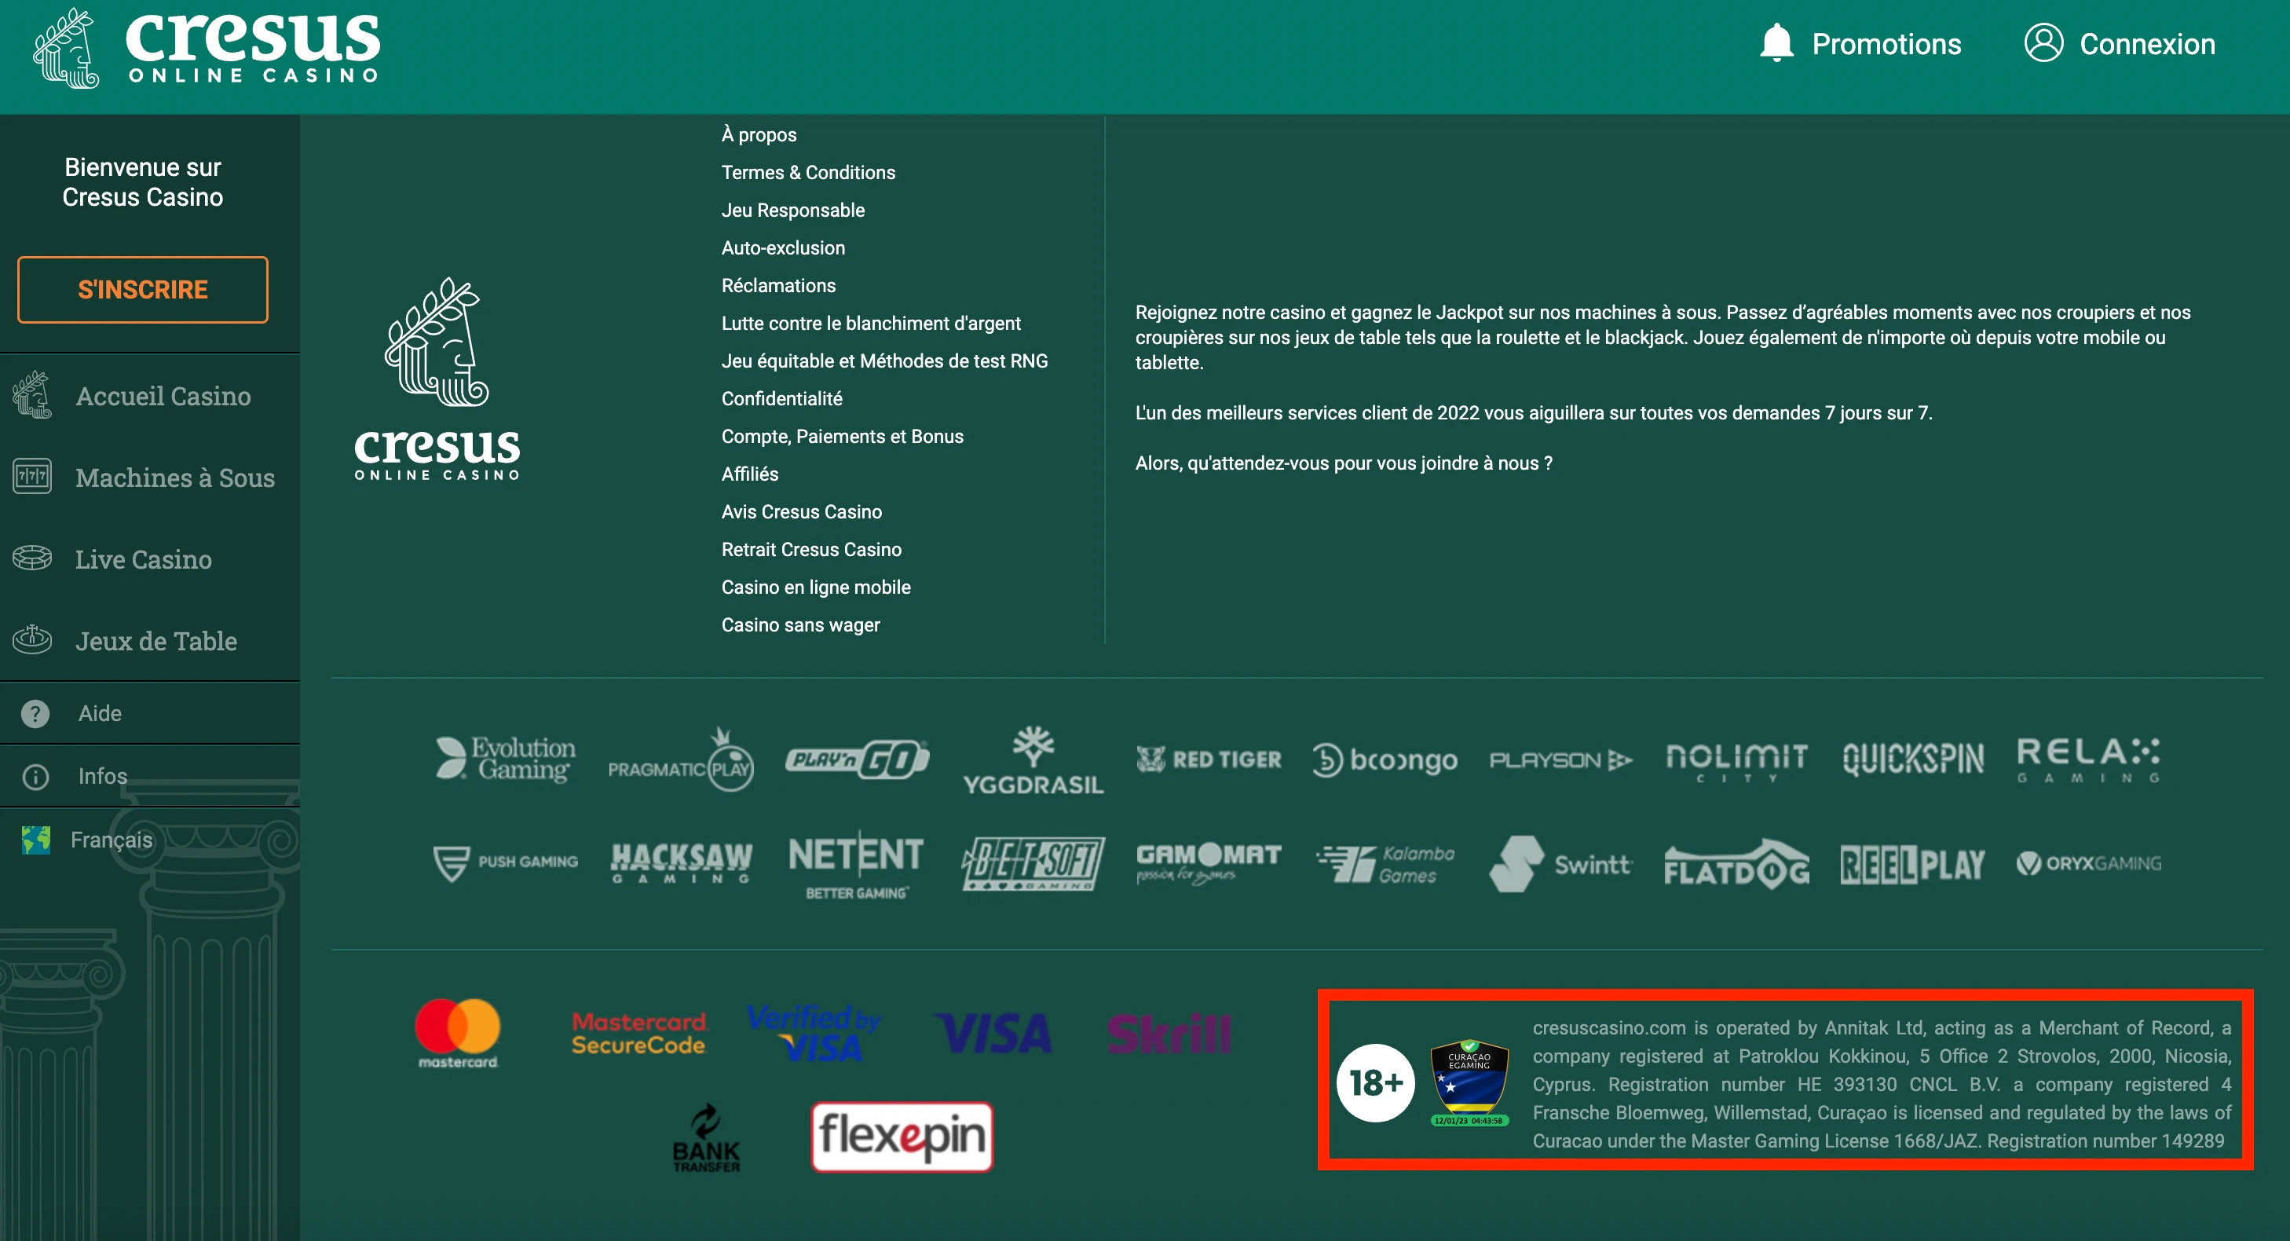Click the Mastercard SecureCode logo
2290x1241 pixels.
coord(638,1033)
